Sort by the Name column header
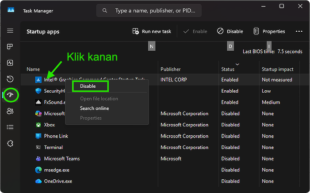Image resolution: width=310 pixels, height=193 pixels. pos(33,69)
